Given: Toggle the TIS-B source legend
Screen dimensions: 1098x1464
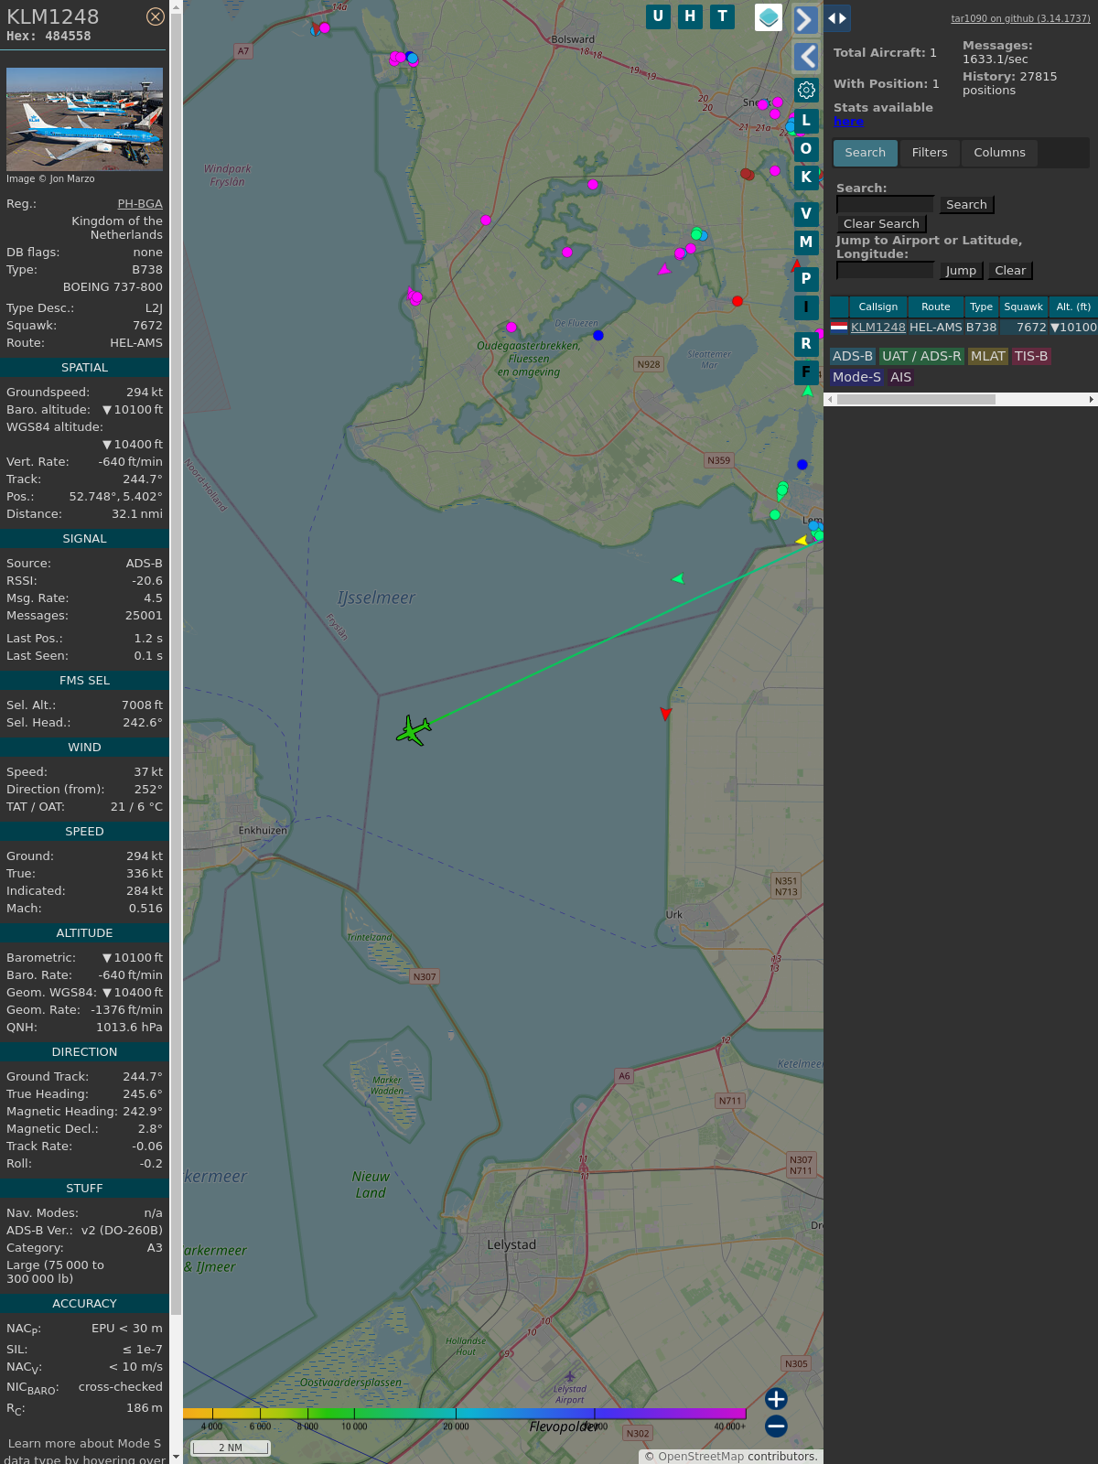Looking at the screenshot, I should [x=1031, y=357].
